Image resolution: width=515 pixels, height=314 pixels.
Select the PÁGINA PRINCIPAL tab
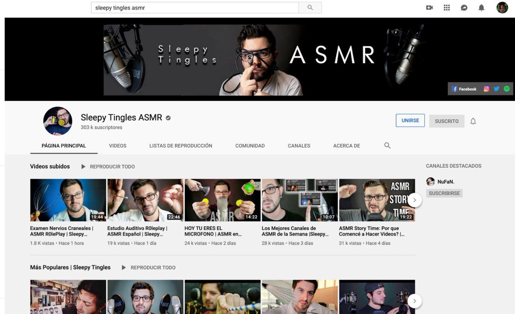pyautogui.click(x=64, y=146)
